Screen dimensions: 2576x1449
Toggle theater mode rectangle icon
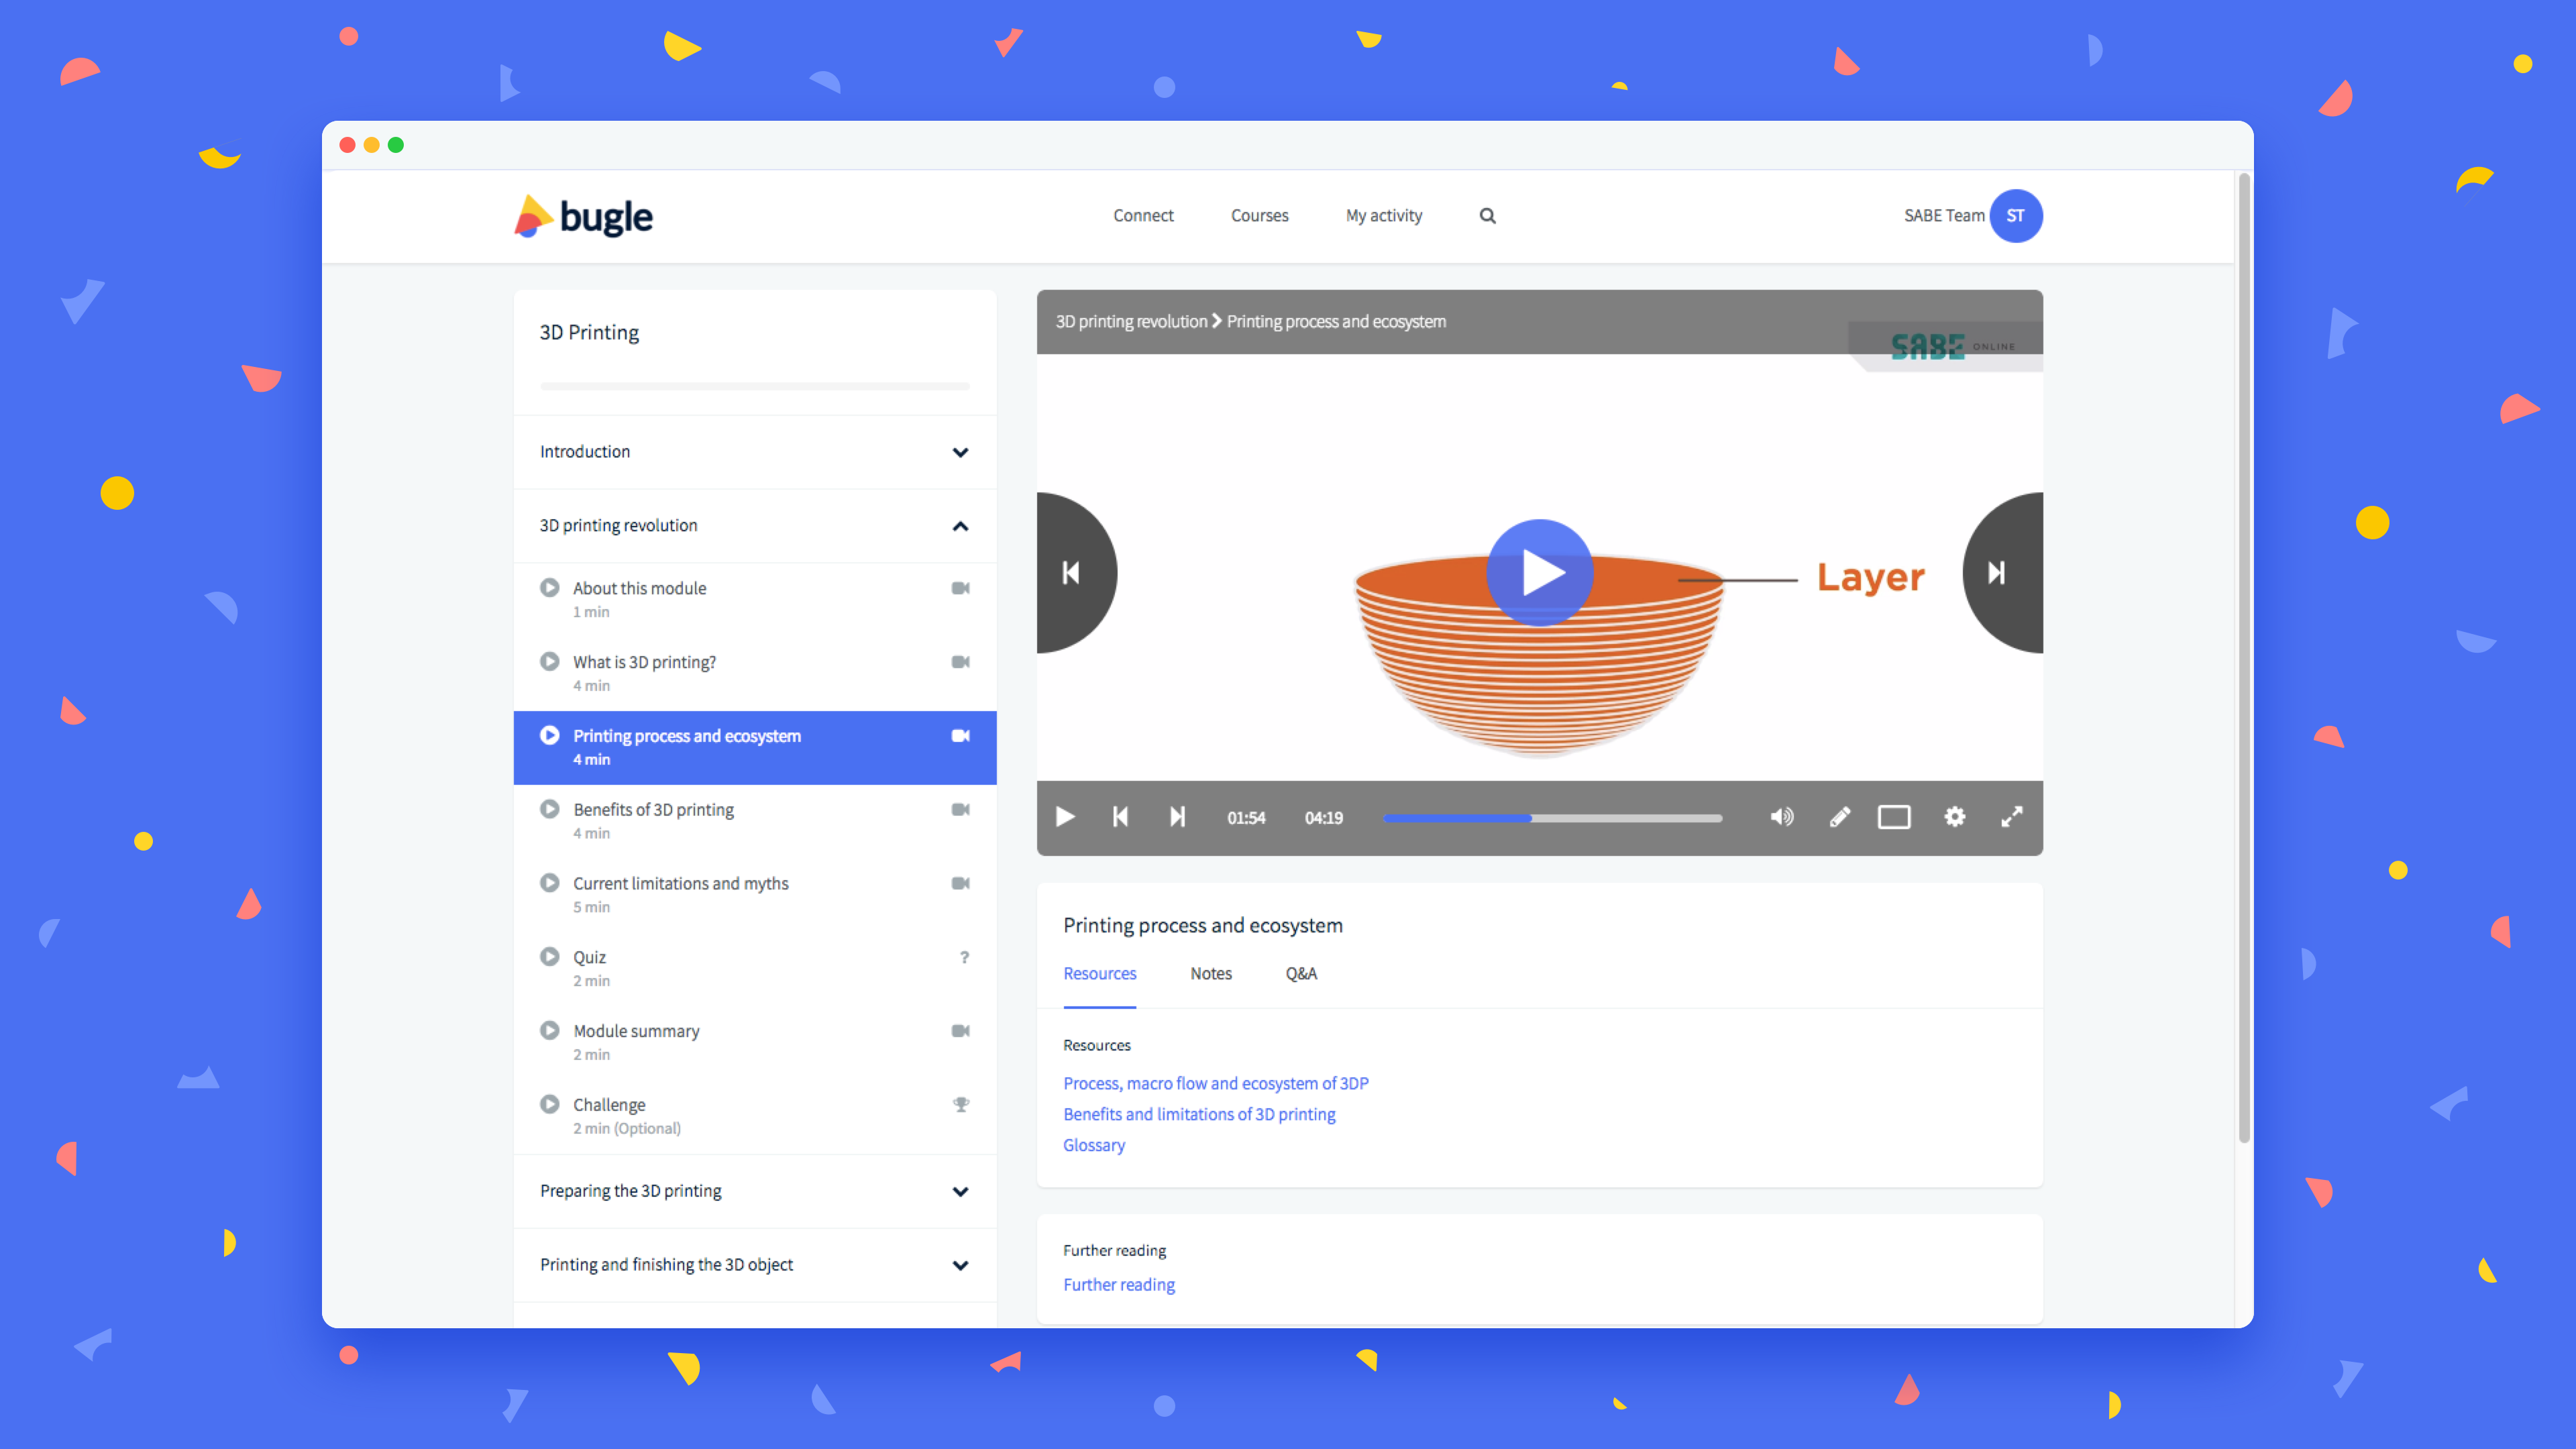tap(1893, 817)
